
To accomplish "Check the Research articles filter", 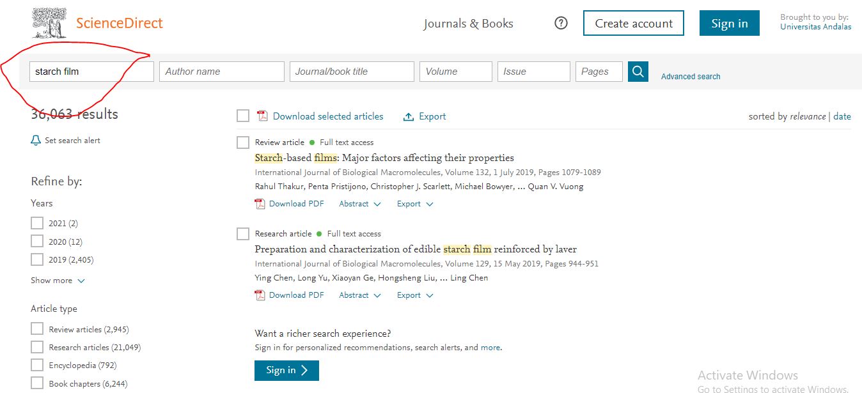I will (x=36, y=347).
